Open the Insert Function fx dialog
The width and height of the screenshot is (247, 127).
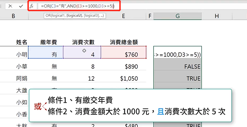click(32, 6)
